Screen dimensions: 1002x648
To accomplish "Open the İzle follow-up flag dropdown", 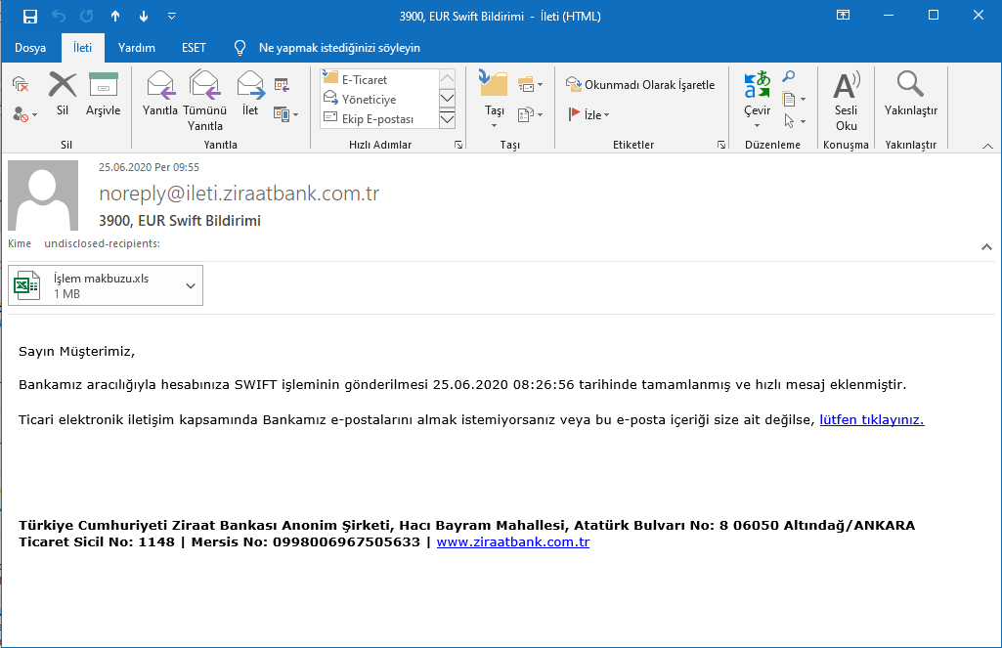I will click(588, 114).
